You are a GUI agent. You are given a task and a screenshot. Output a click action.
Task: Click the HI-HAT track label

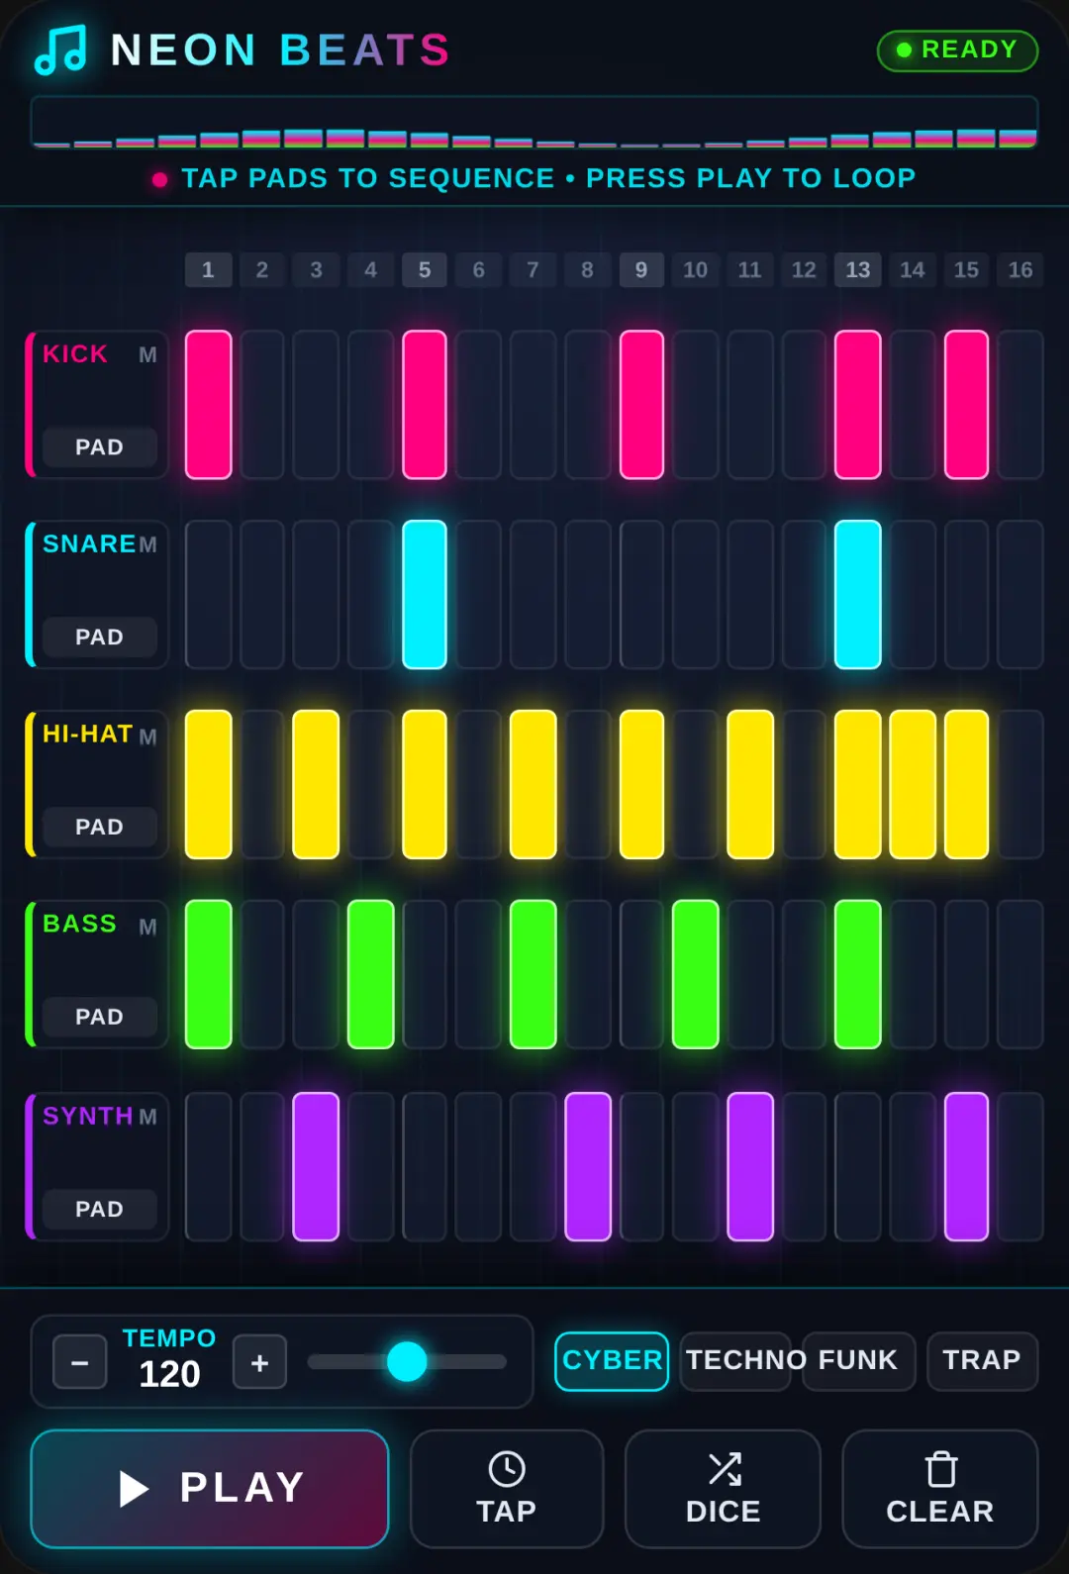click(x=87, y=735)
